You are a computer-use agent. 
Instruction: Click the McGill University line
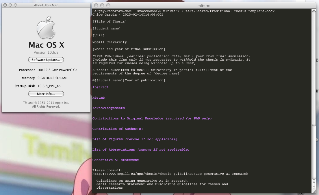click(110, 42)
